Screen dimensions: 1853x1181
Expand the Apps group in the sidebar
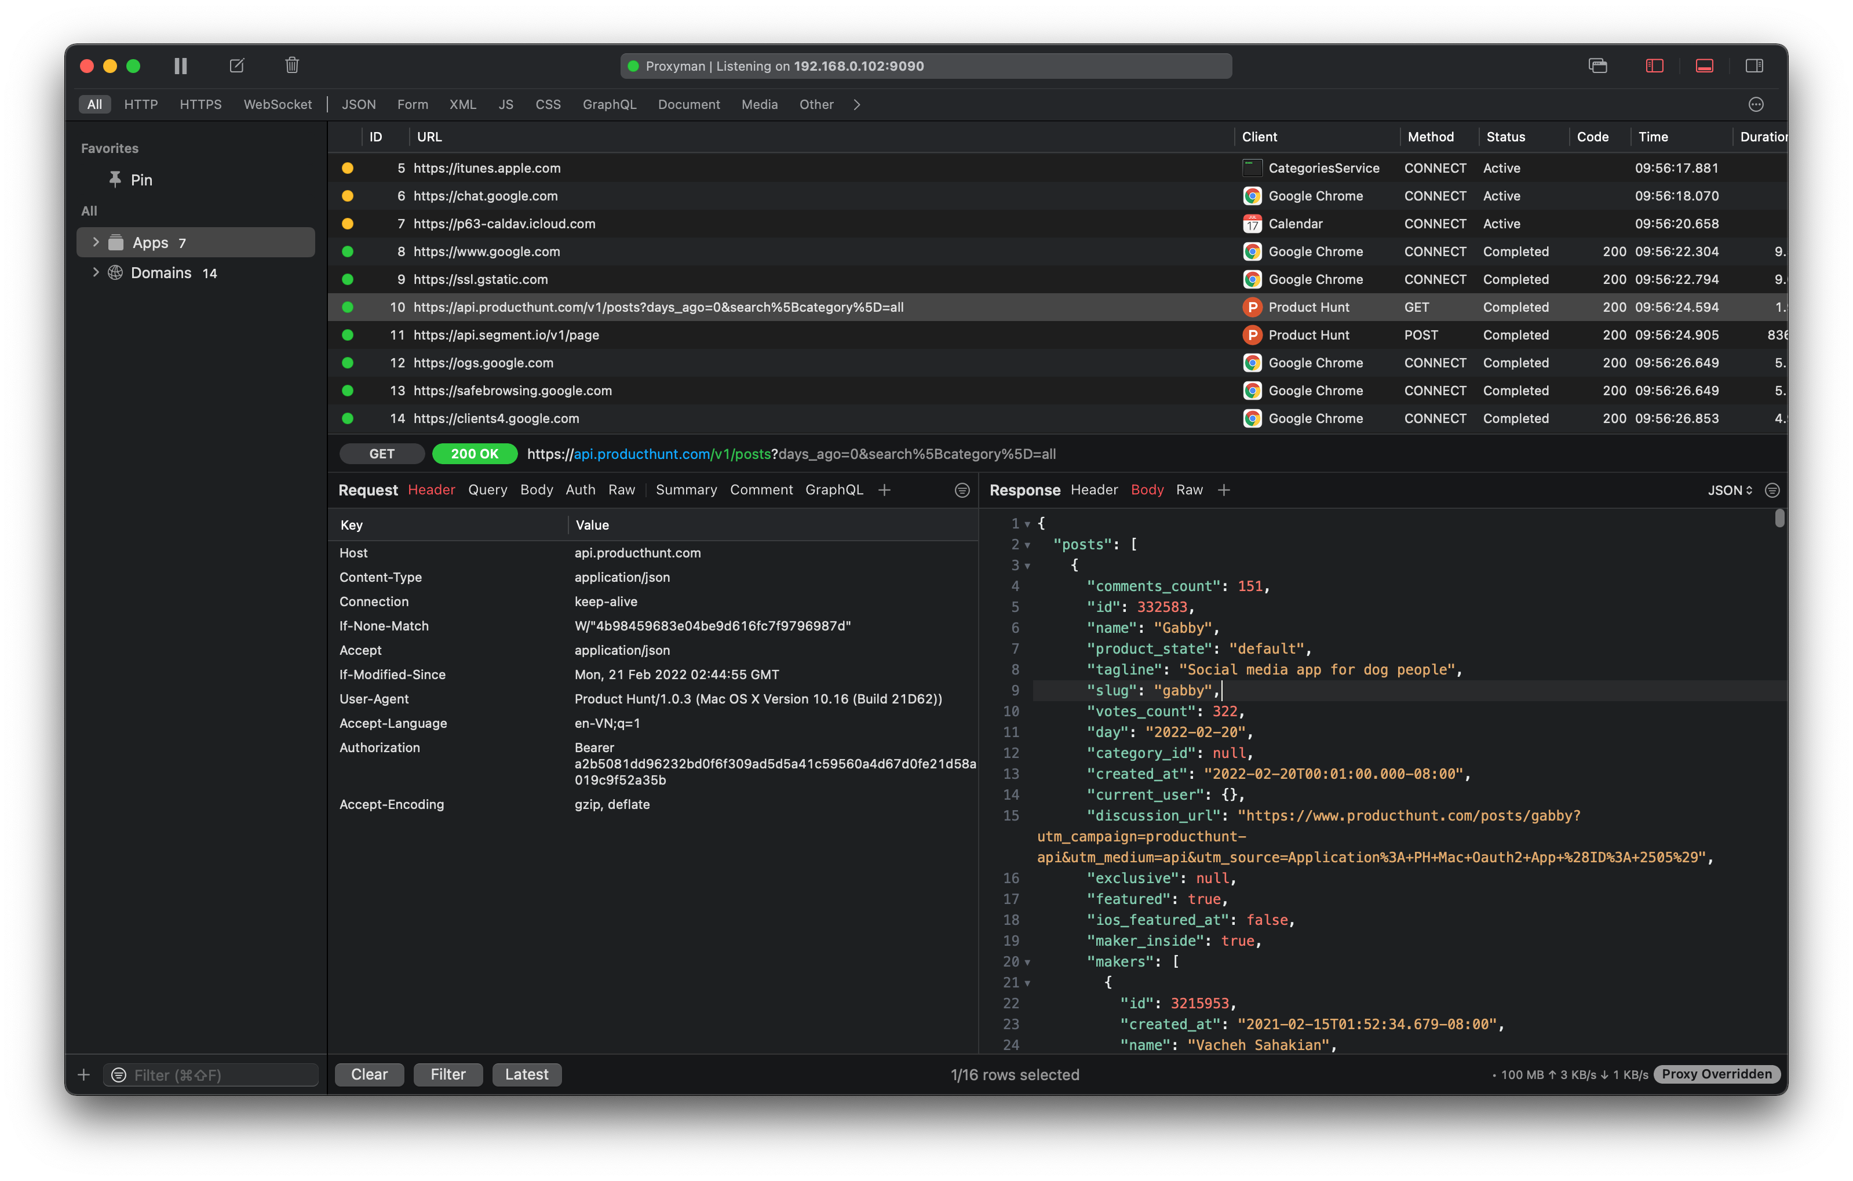coord(96,242)
